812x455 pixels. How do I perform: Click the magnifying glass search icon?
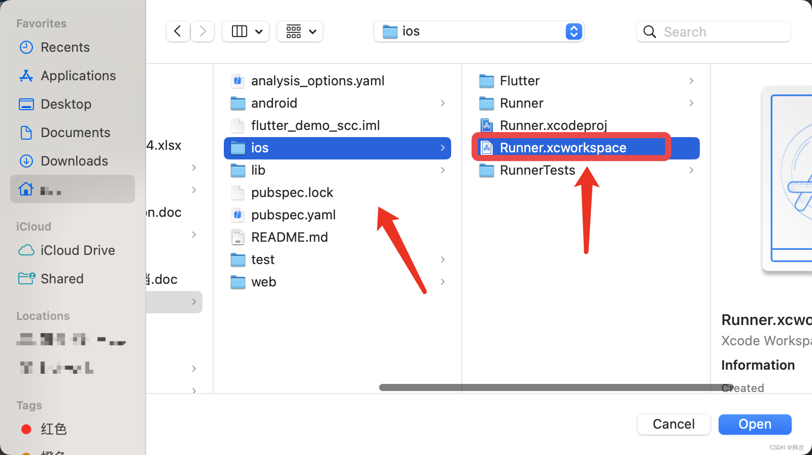tap(650, 31)
